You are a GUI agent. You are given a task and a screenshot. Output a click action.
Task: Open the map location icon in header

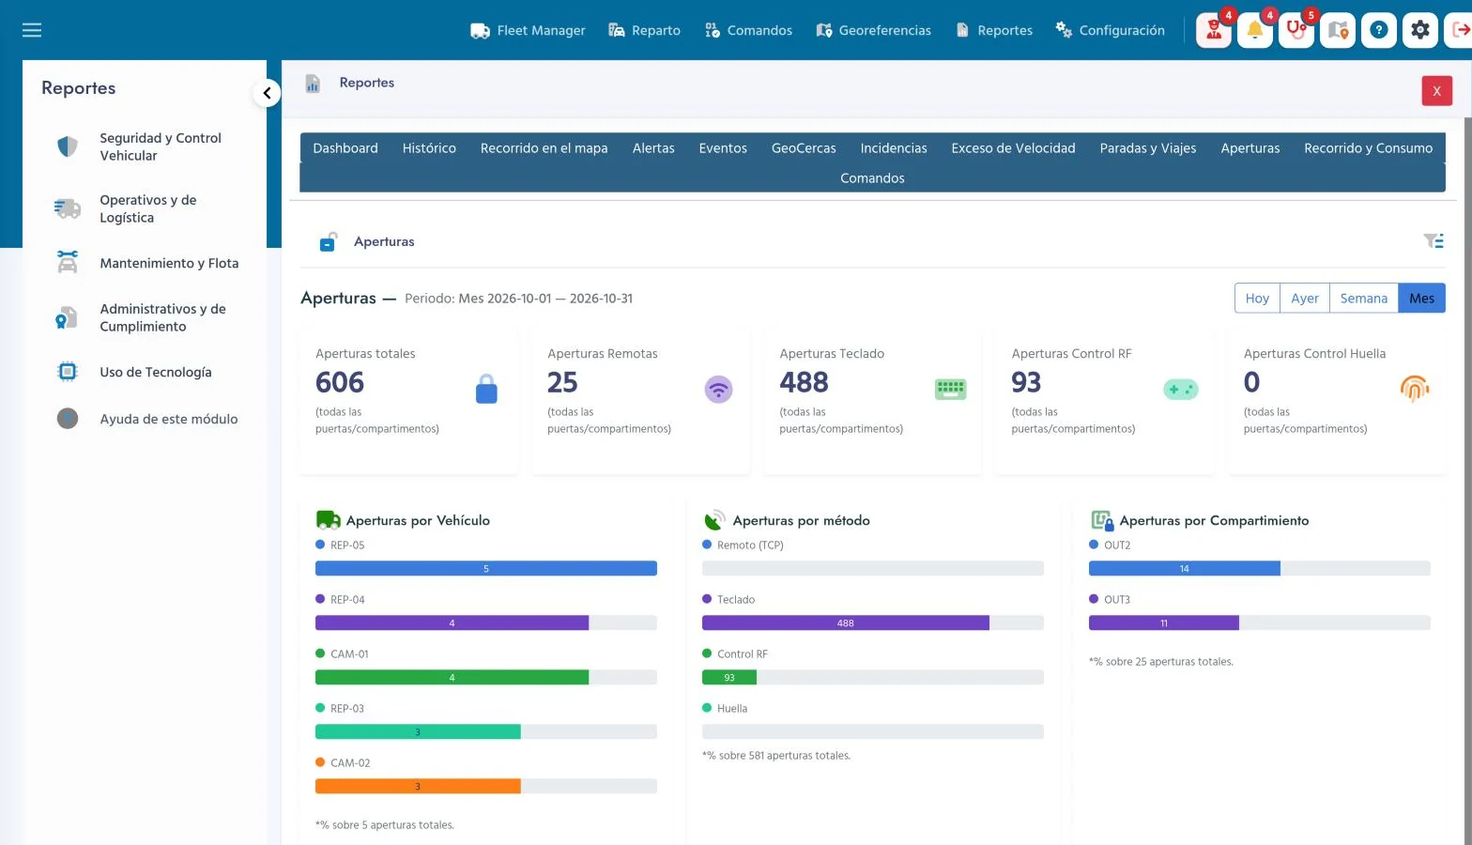click(1338, 30)
